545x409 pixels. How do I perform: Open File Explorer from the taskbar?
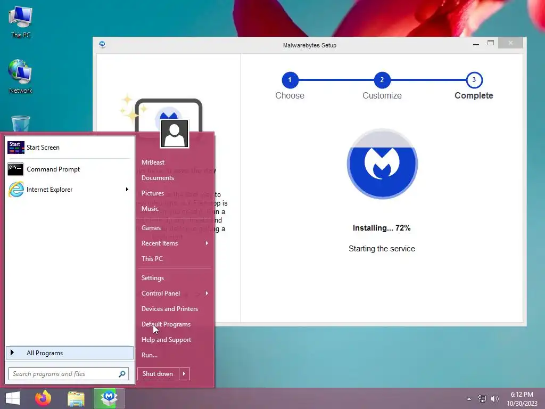[x=76, y=398]
